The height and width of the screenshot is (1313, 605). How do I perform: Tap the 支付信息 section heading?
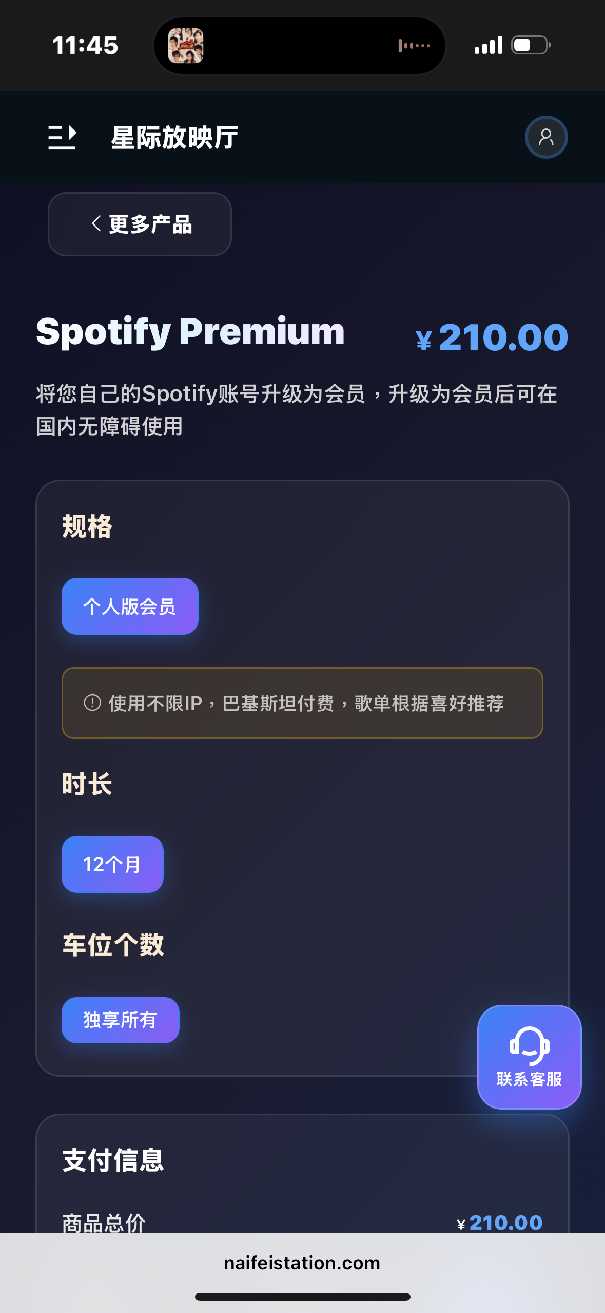[113, 1160]
